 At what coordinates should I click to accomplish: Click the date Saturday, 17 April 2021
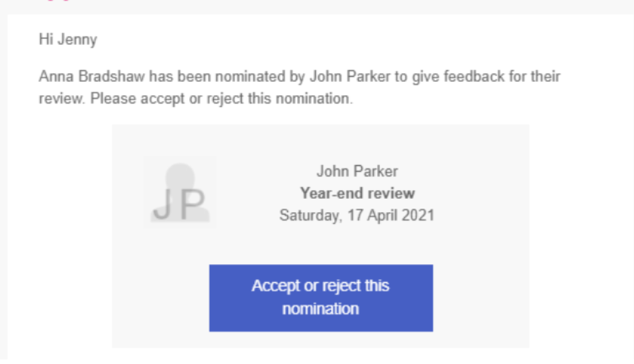pos(357,215)
